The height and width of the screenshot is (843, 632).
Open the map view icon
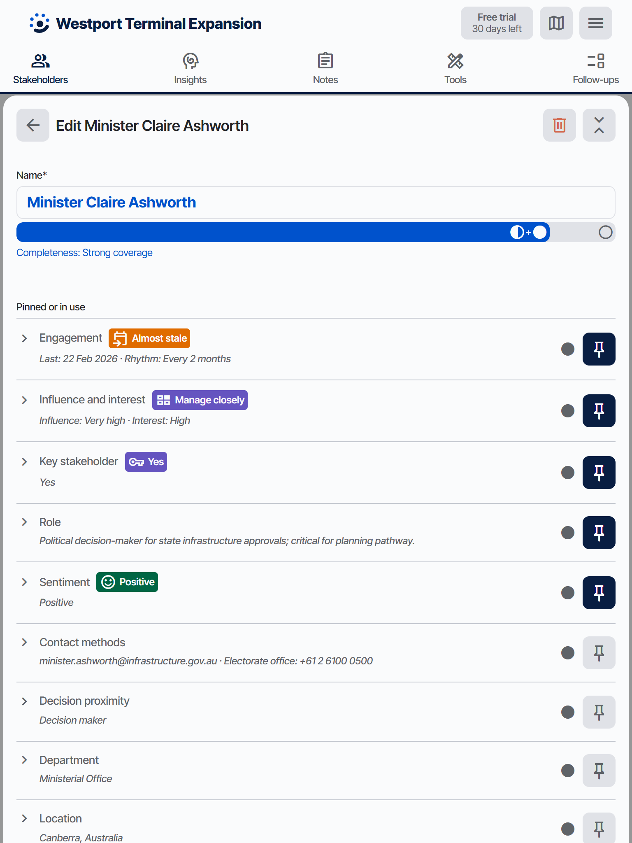click(x=556, y=23)
